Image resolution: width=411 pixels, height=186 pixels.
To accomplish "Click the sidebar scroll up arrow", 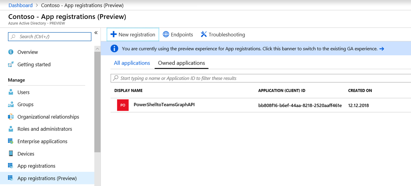I will 97,49.
